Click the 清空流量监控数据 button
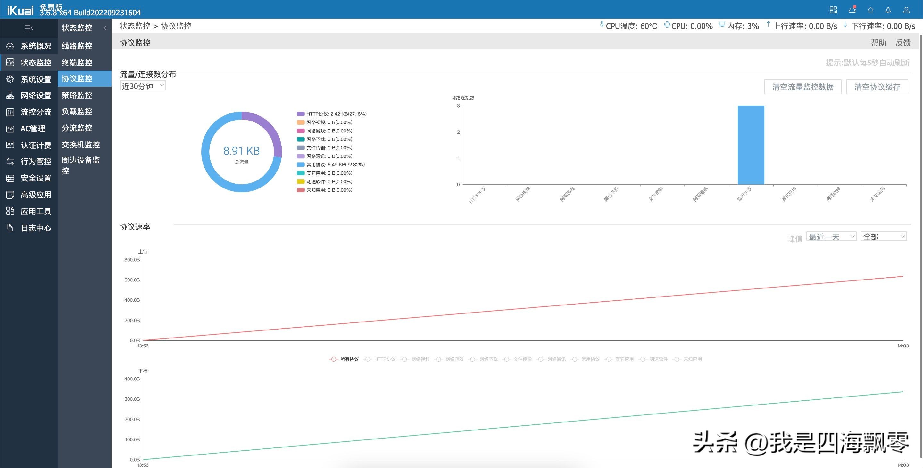Image resolution: width=923 pixels, height=468 pixels. (802, 87)
